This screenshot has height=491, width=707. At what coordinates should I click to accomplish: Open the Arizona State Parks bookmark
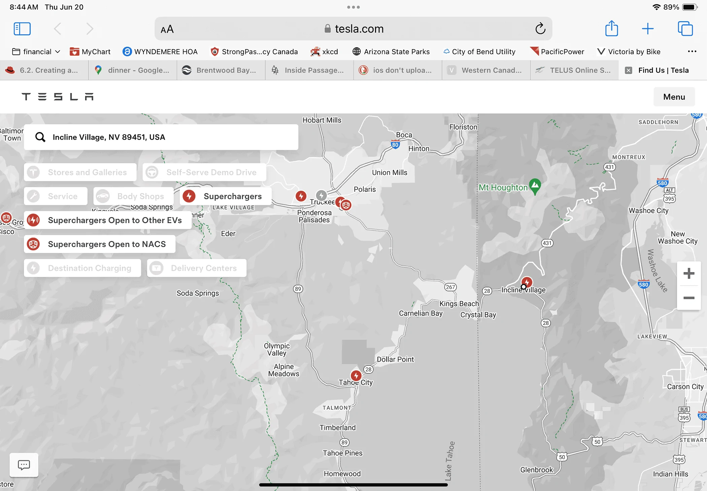coord(391,51)
